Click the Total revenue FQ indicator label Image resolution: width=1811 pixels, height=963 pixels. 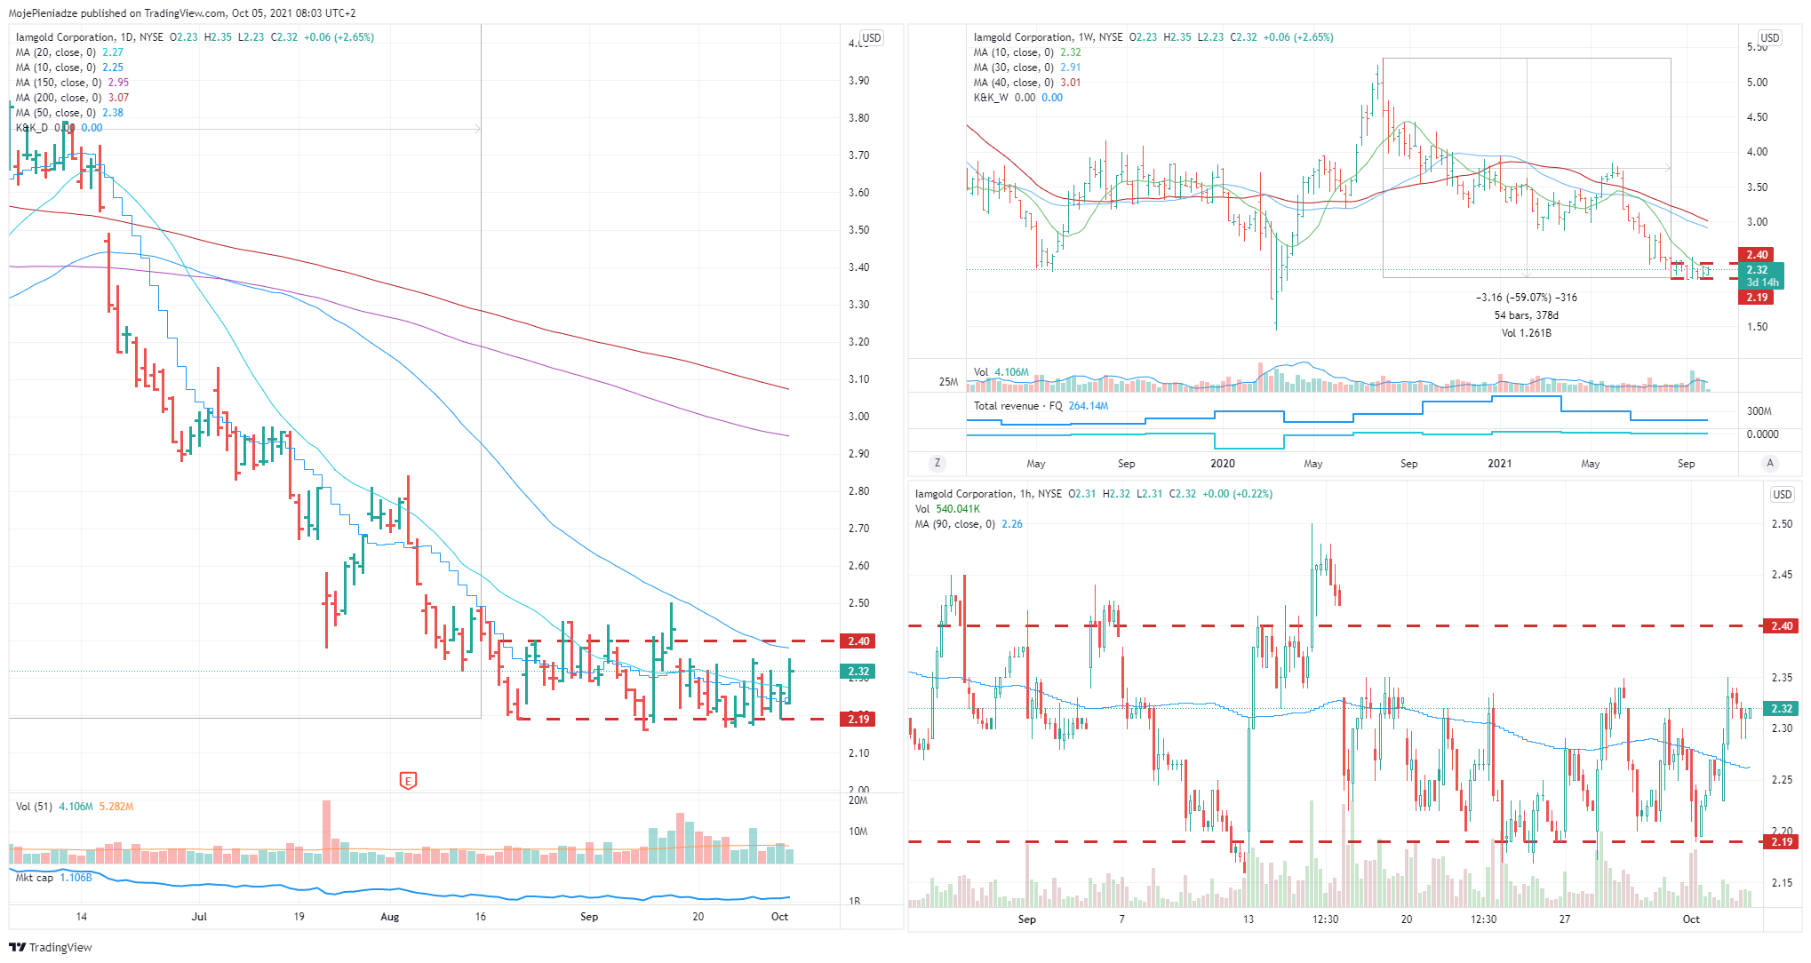coord(1017,406)
